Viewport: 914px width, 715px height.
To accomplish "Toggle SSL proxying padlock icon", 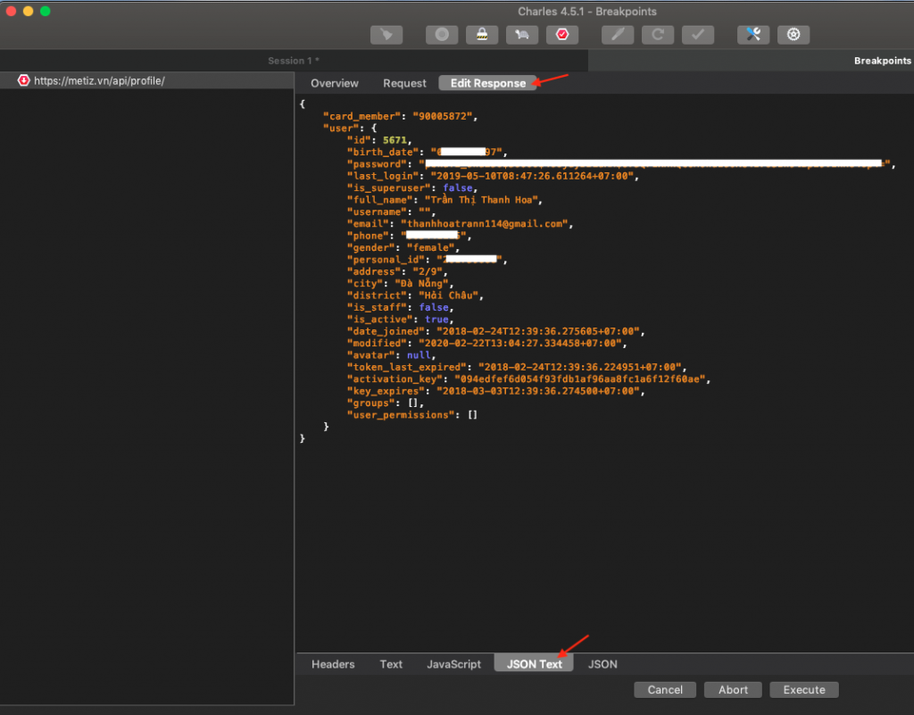I will pos(482,35).
